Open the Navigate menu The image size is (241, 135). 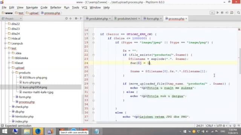click(x=32, y=7)
